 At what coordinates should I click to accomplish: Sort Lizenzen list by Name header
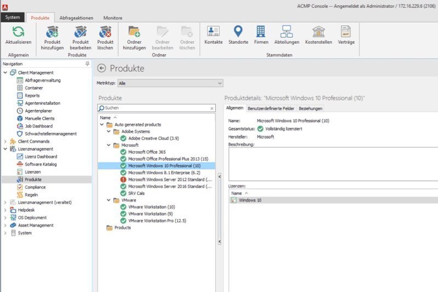(237, 193)
